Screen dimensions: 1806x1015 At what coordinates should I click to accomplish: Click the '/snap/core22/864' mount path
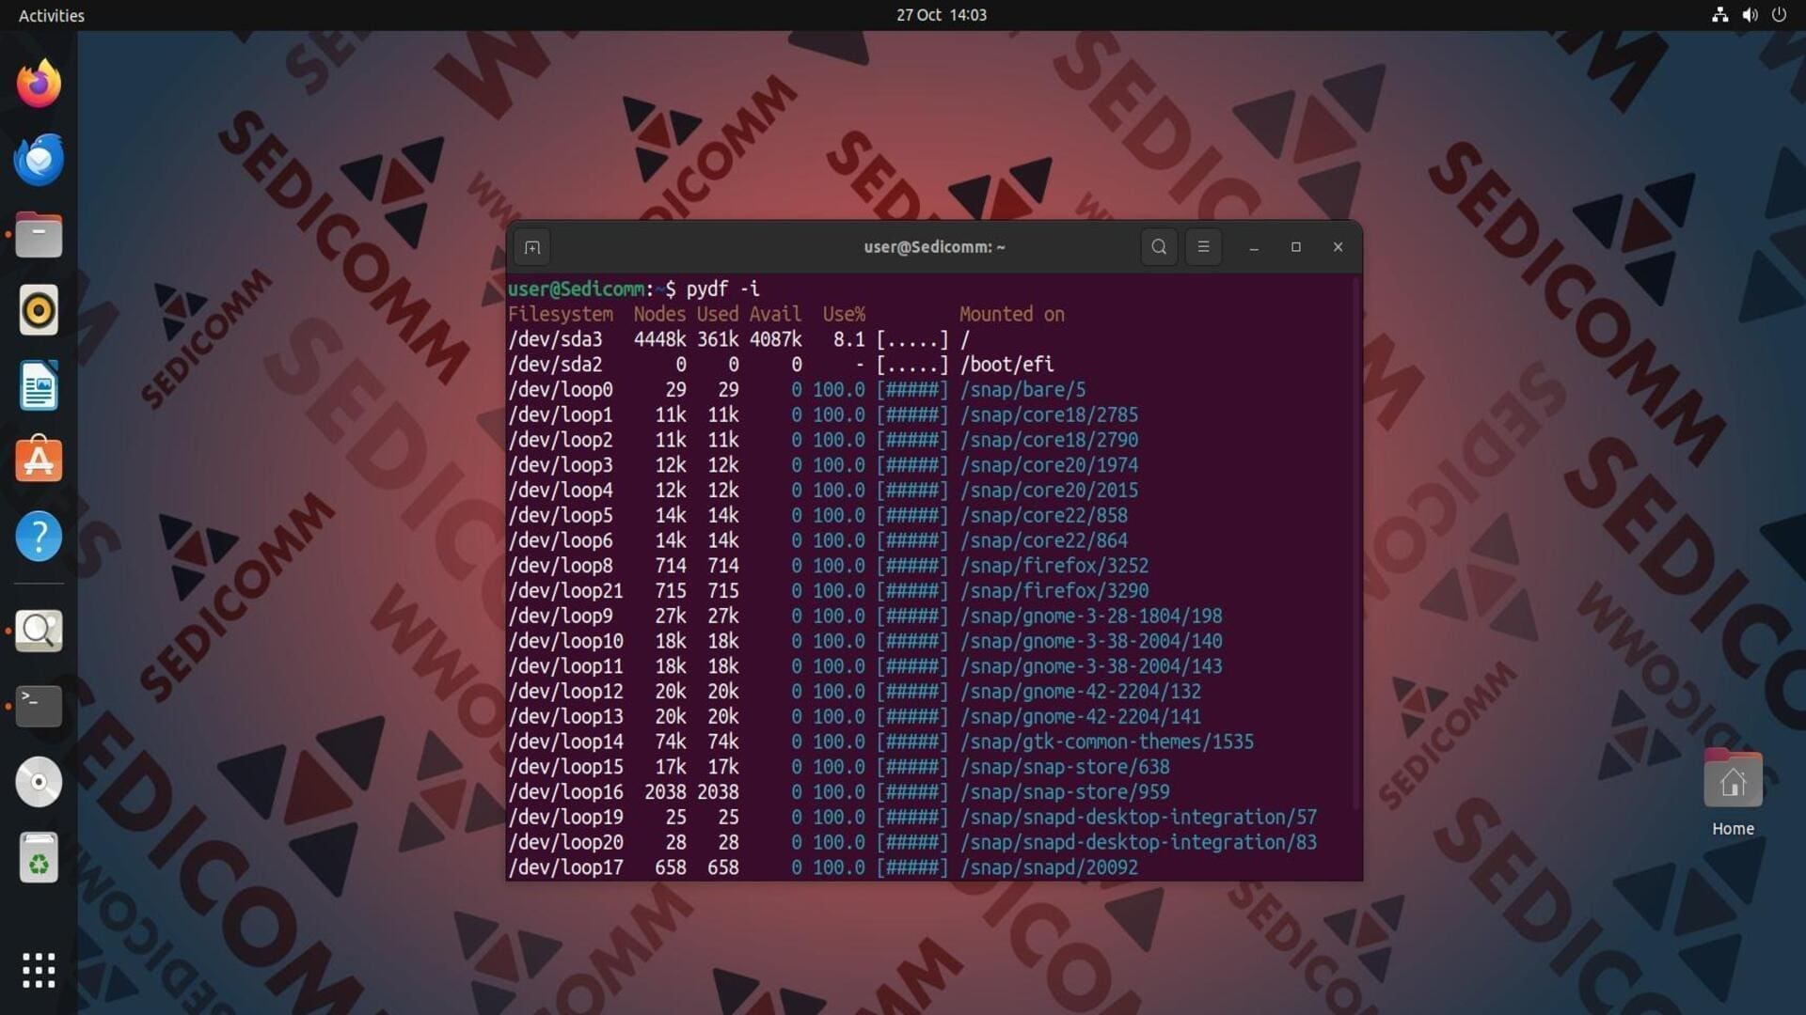point(1043,540)
